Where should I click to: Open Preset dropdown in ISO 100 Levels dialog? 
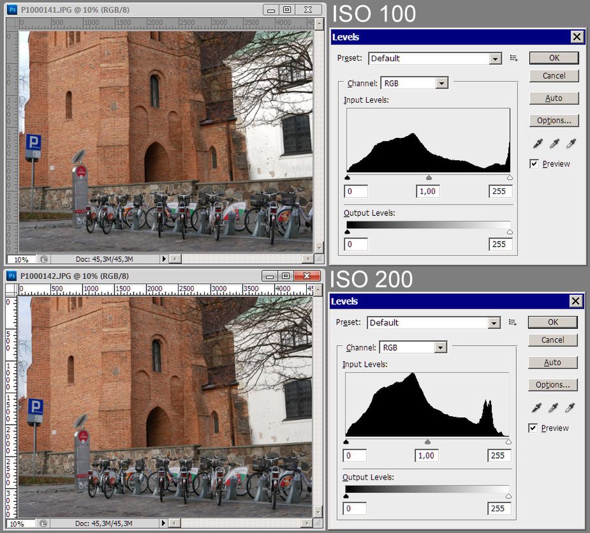[495, 58]
